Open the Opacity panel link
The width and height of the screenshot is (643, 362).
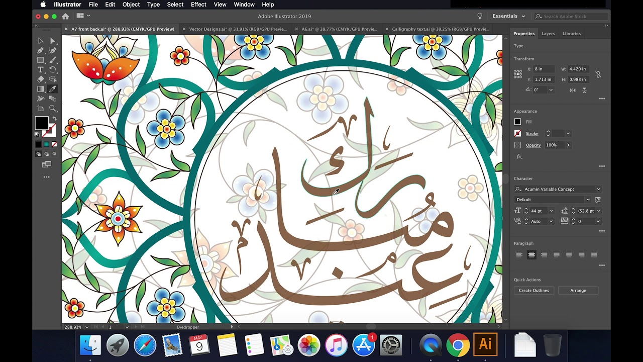coord(533,145)
